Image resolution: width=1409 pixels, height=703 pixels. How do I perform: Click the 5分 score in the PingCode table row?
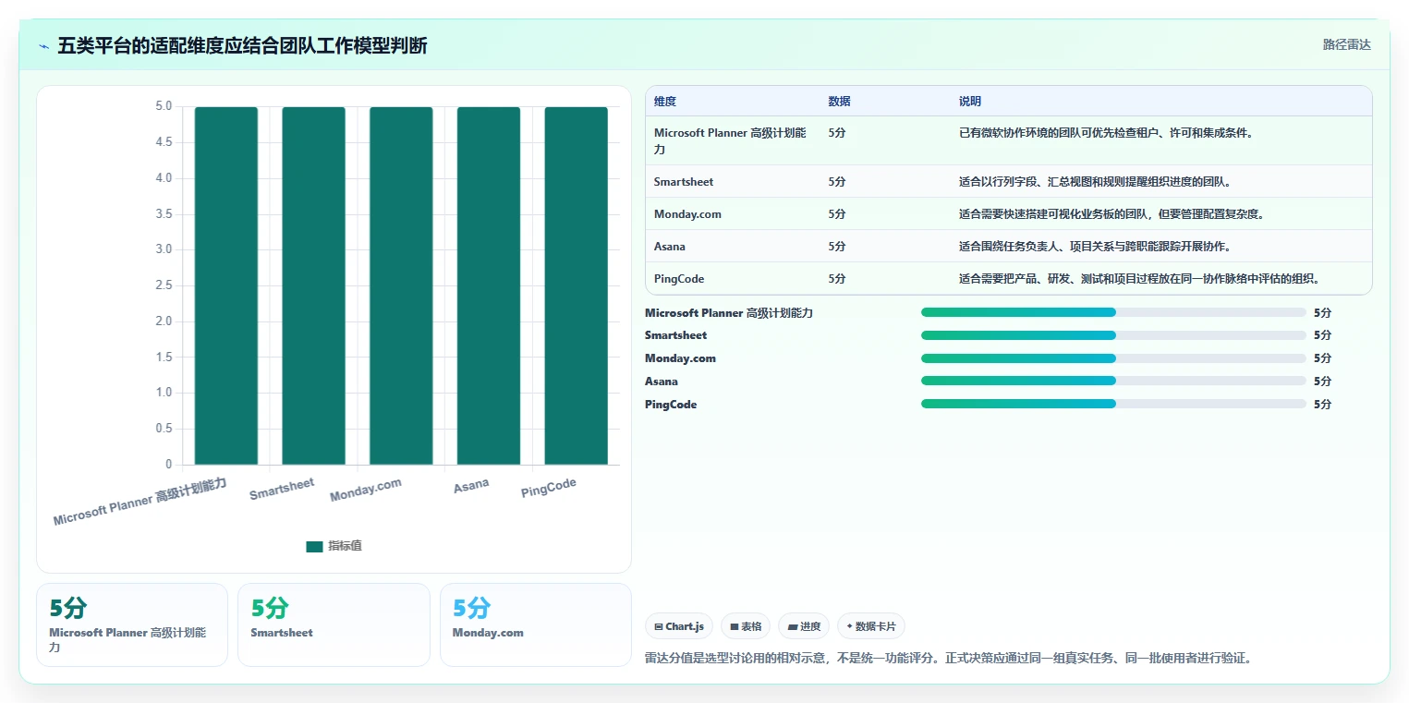pyautogui.click(x=837, y=279)
